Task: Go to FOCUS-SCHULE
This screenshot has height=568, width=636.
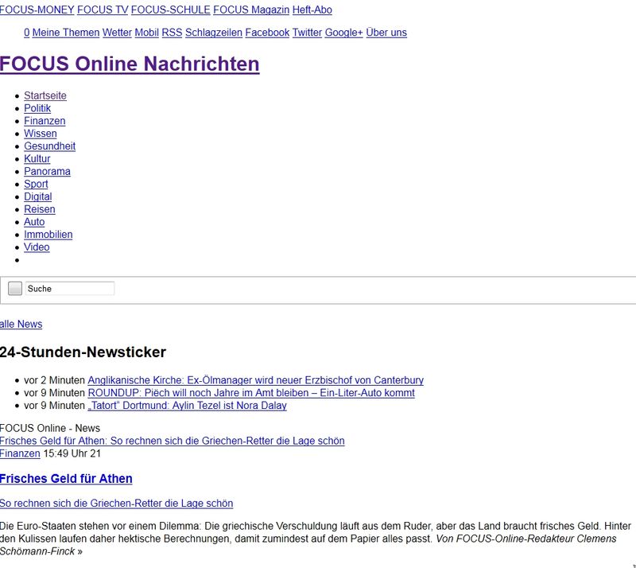Action: point(170,10)
